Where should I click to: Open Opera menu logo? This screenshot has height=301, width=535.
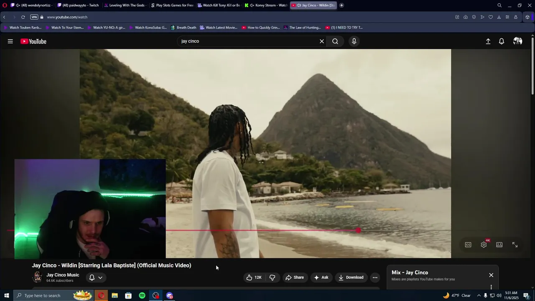coord(5,5)
